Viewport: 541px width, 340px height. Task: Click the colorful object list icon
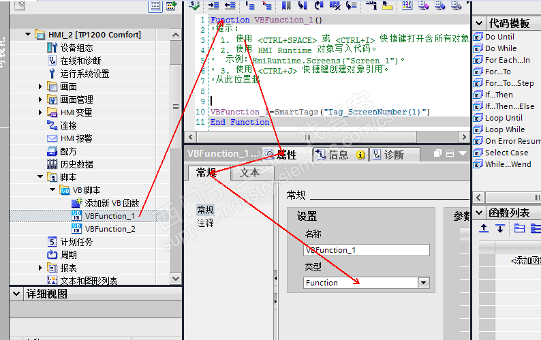(x=407, y=5)
